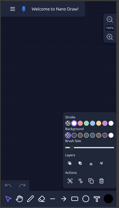Viewport: 119px width, 208px height.
Task: Select the transparent background swatch
Action: [x=68, y=135]
